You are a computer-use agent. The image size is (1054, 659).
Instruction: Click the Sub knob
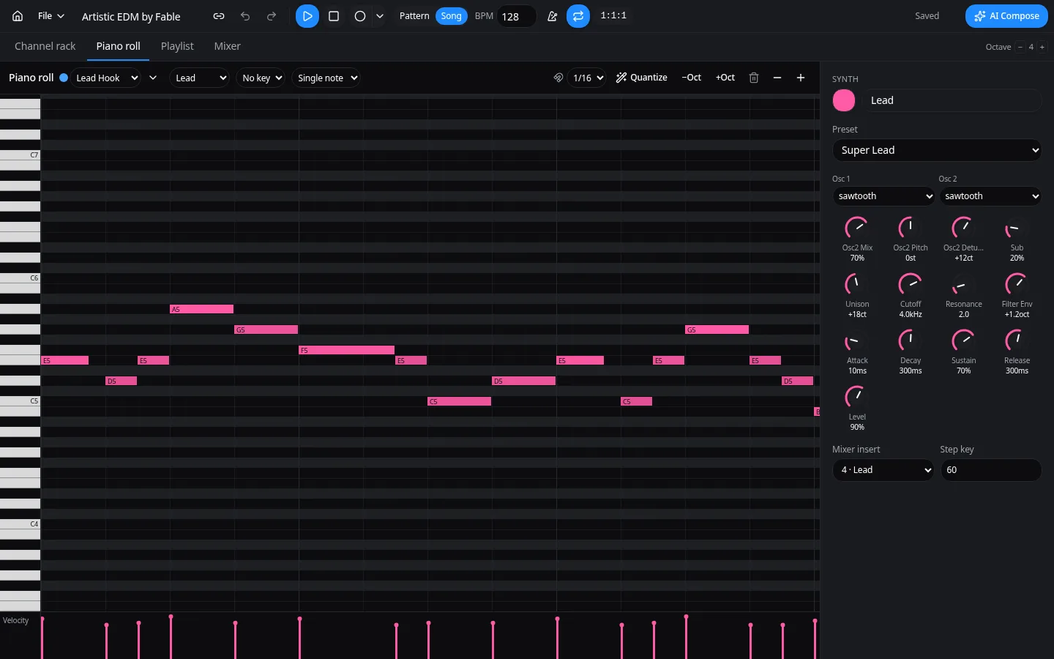point(1017,228)
